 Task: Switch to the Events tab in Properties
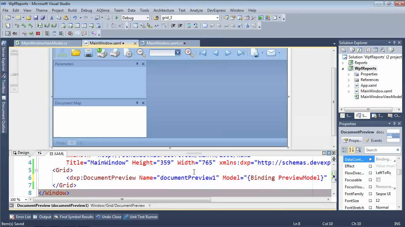pos(373,141)
